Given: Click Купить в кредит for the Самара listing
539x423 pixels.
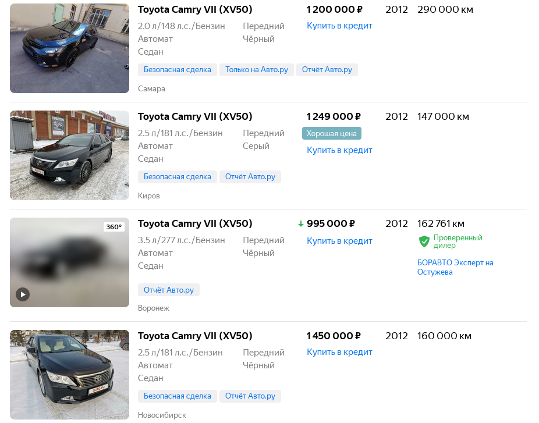Looking at the screenshot, I should [339, 26].
